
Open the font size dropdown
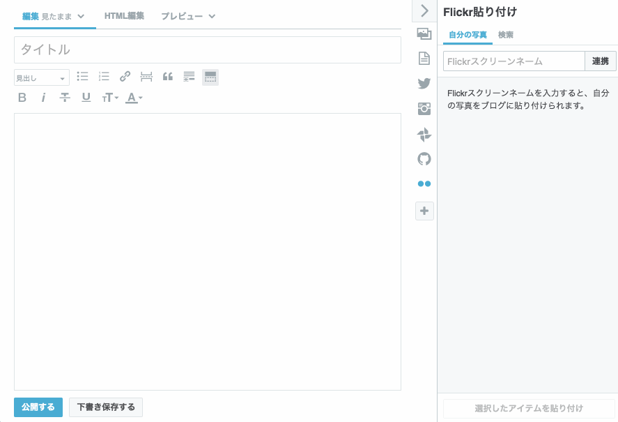tap(108, 98)
